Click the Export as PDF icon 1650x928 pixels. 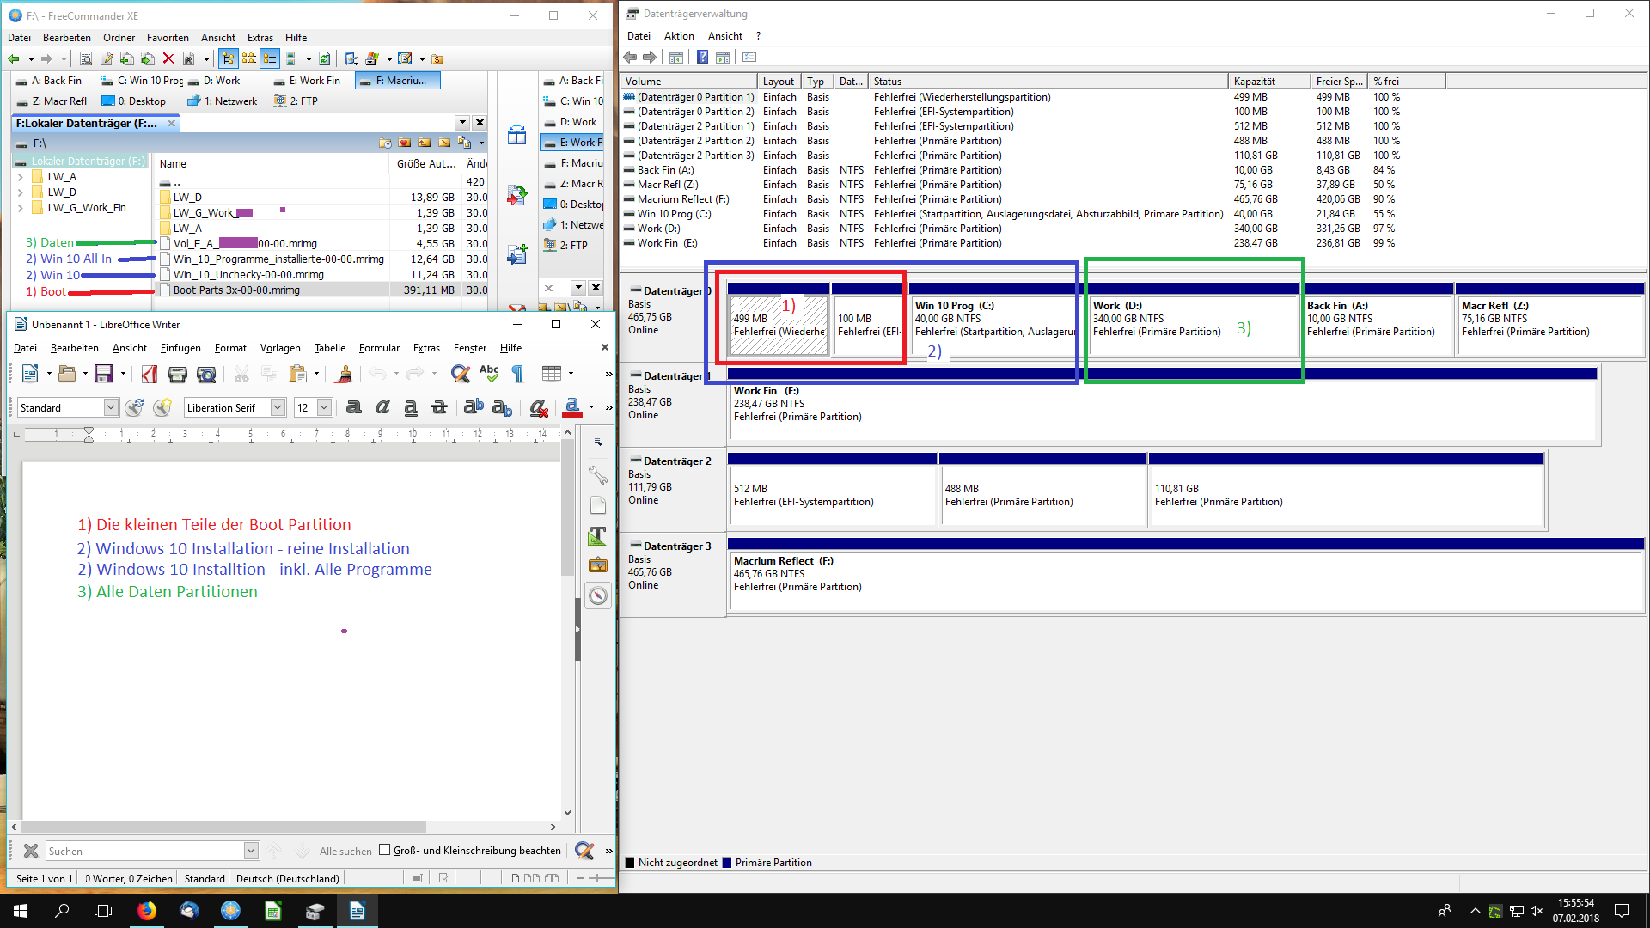(150, 373)
